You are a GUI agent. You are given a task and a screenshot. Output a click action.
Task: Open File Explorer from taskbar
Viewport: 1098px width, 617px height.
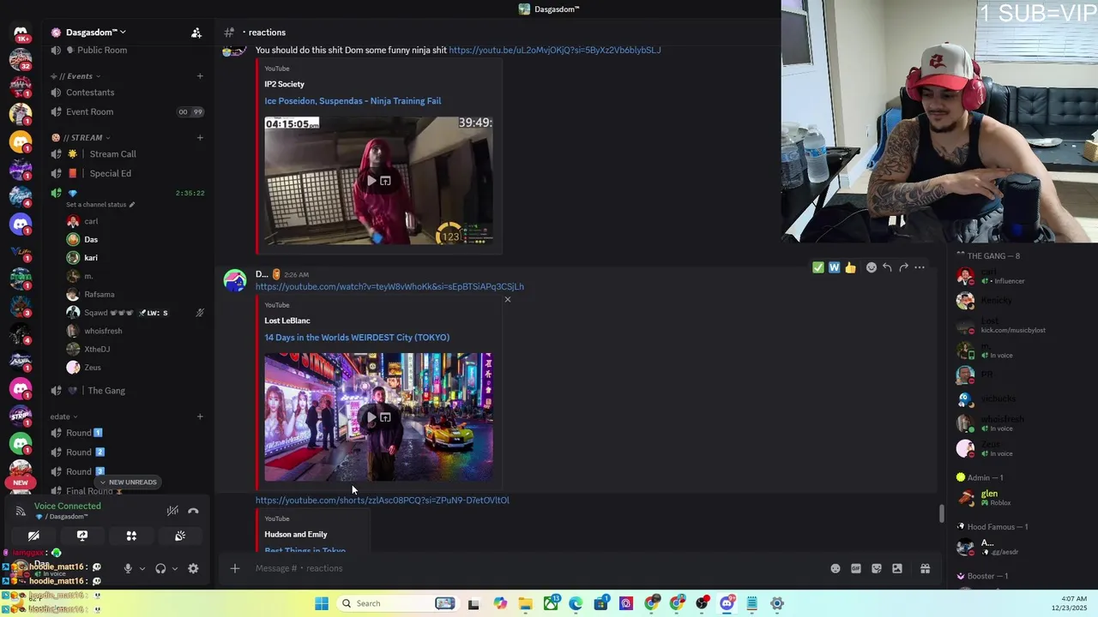[x=525, y=603]
